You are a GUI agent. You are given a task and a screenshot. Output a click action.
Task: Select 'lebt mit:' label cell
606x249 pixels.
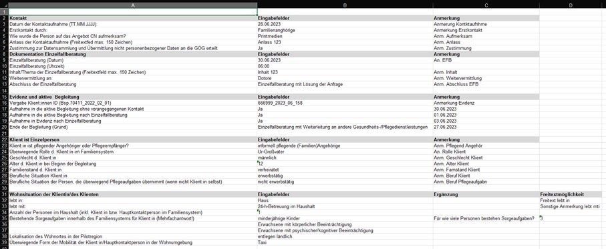(x=132, y=206)
